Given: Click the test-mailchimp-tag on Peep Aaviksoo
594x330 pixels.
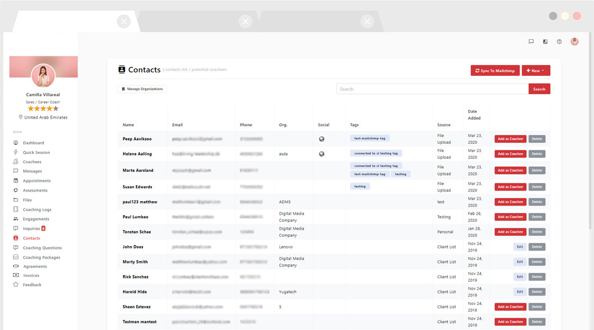Looking at the screenshot, I should 370,138.
